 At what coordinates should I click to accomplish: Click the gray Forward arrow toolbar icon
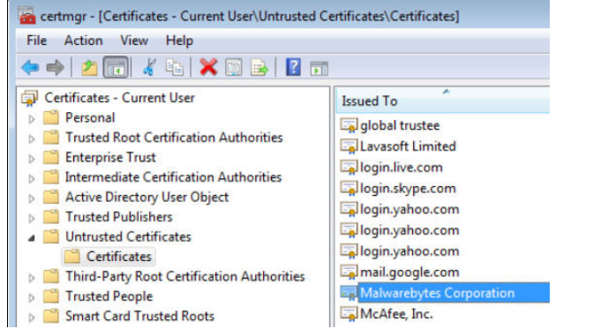(56, 68)
